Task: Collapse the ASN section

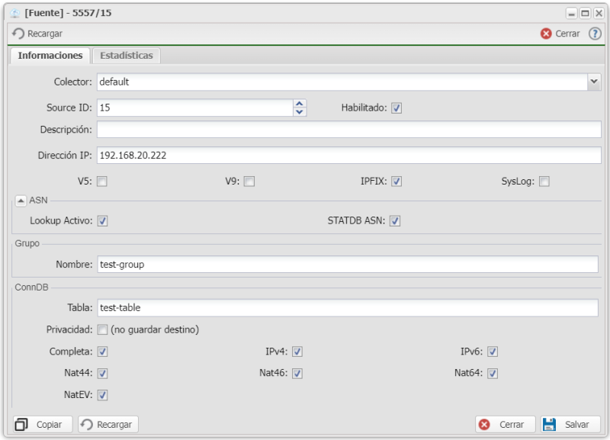Action: click(21, 200)
